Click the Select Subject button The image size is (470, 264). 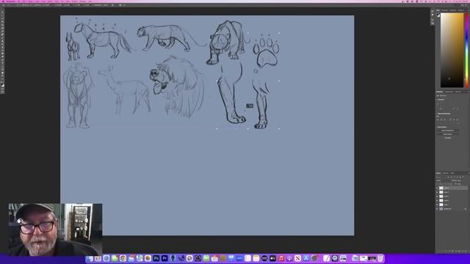point(448,134)
